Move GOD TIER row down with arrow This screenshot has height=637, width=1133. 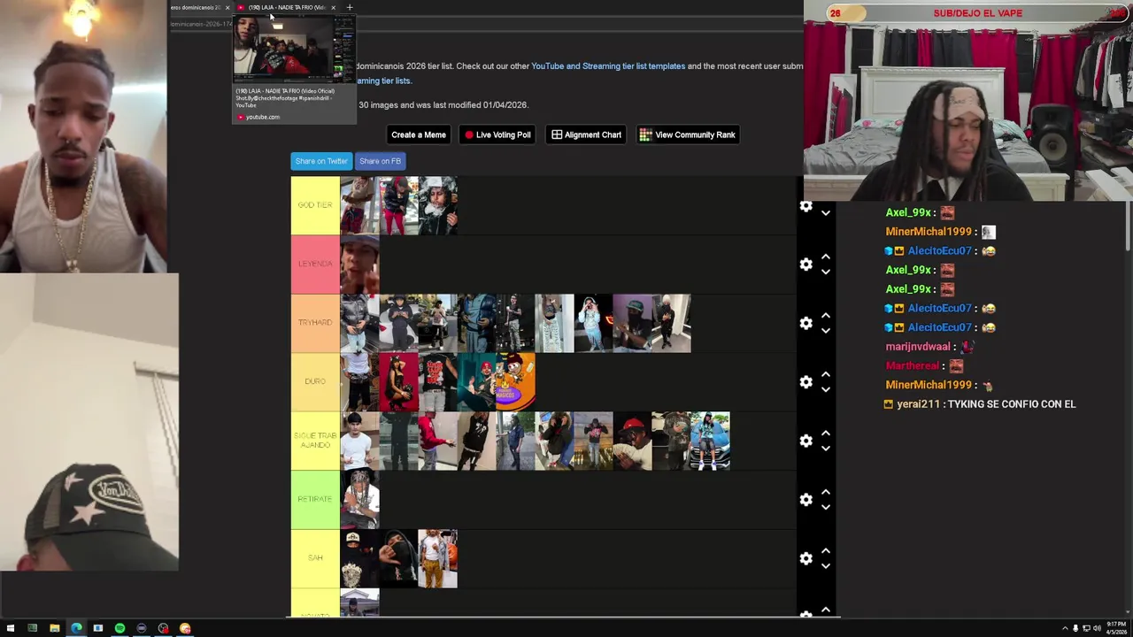pos(825,213)
